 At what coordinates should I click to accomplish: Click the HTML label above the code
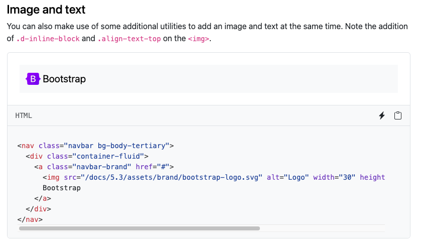pos(24,115)
